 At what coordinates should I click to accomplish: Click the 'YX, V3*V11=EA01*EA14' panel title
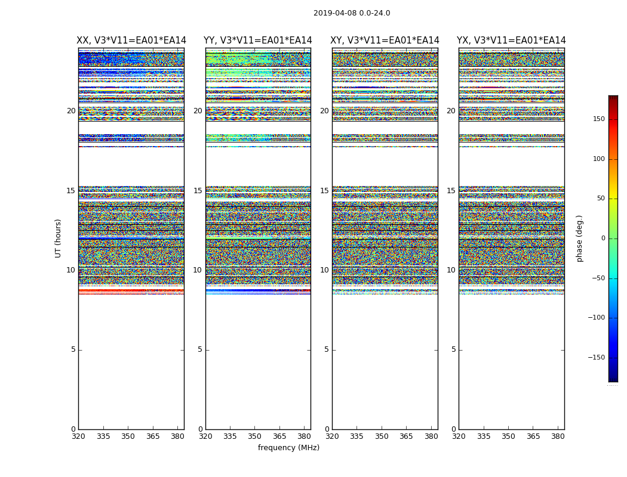[x=511, y=41]
